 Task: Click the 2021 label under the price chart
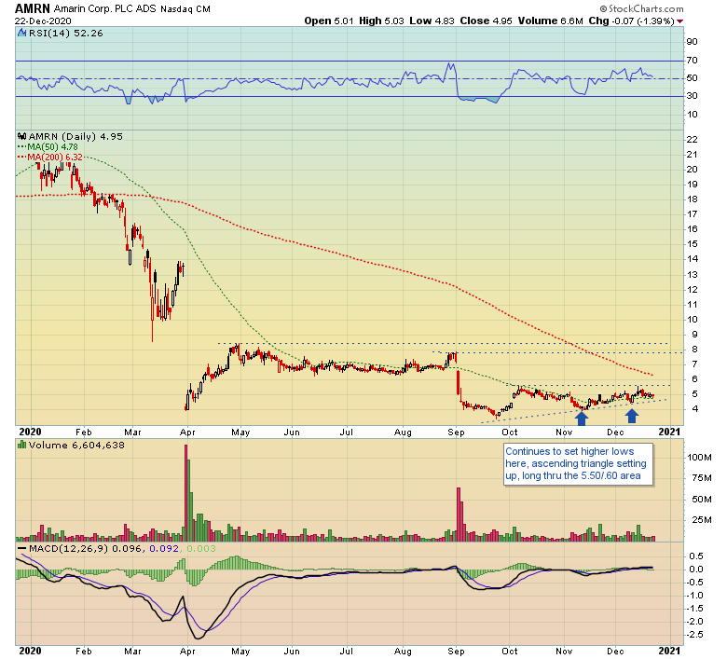669,432
